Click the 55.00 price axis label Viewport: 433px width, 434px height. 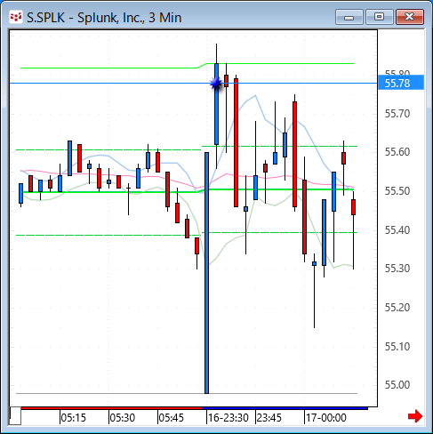tap(397, 385)
